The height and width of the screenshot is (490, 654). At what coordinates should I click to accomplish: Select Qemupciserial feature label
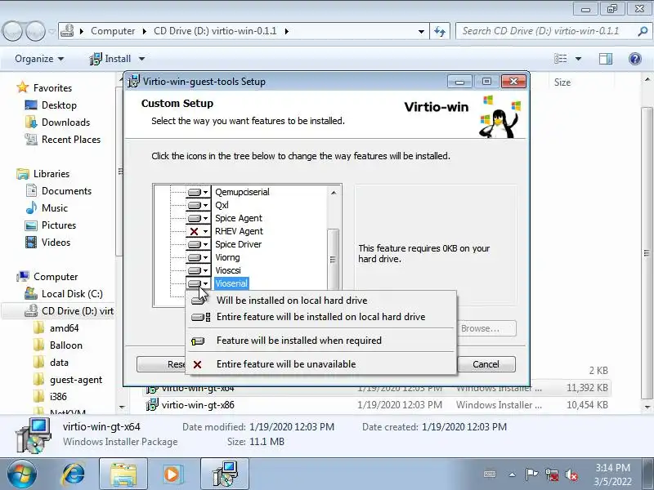coord(242,192)
